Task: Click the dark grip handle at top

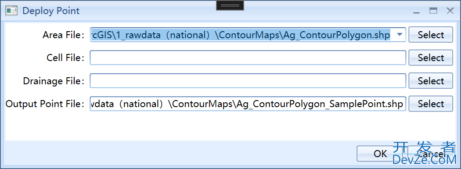Action: 230,5
